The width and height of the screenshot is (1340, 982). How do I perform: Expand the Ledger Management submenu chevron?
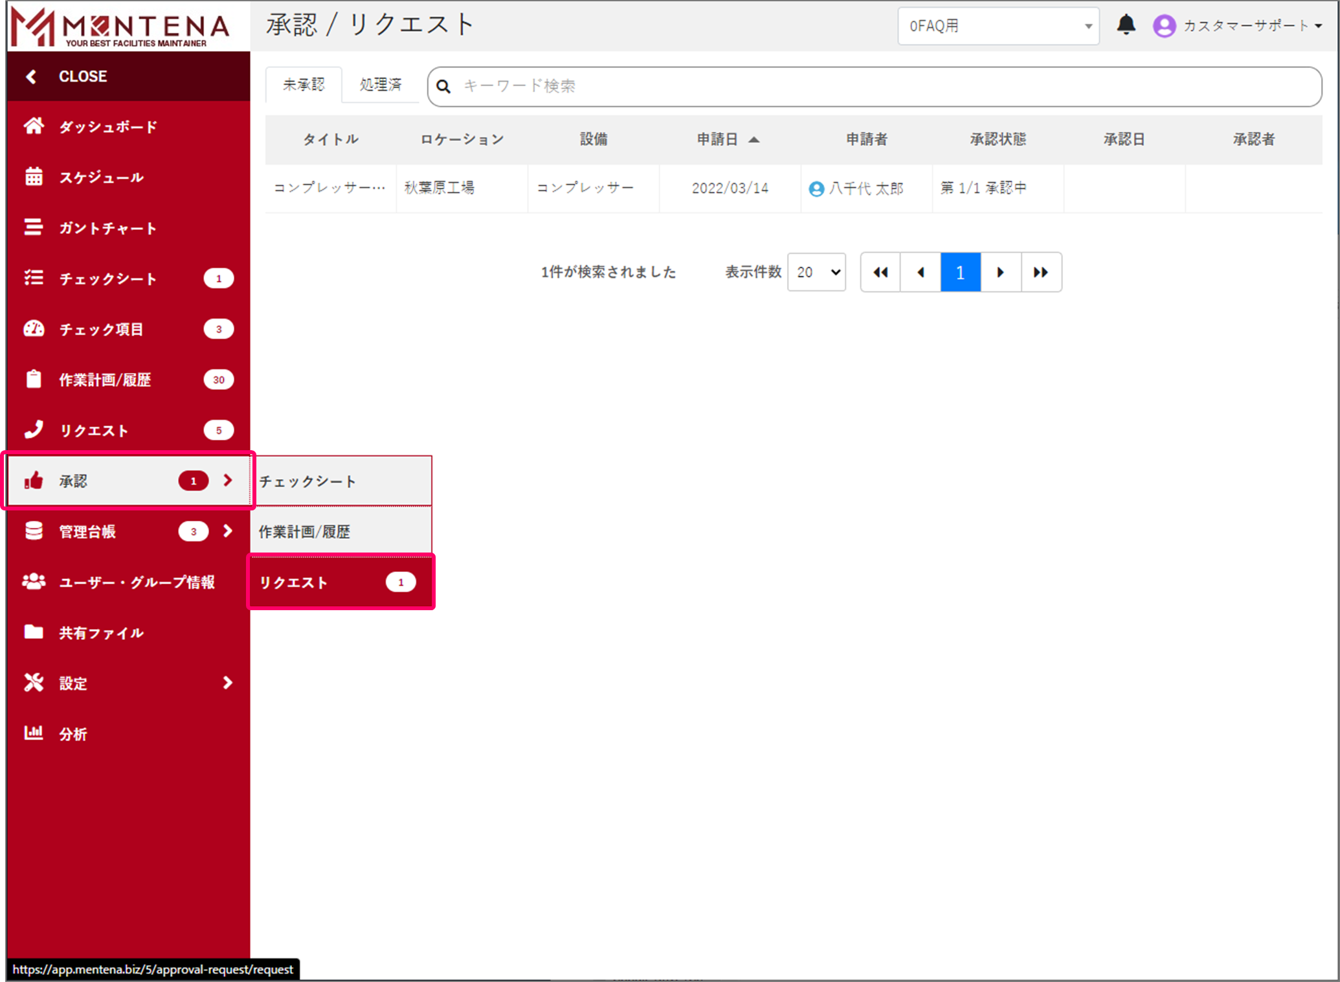click(227, 531)
